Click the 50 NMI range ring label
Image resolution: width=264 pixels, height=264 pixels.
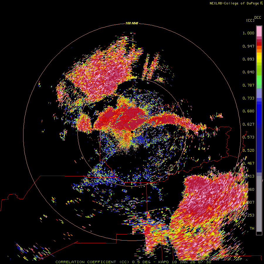[132, 78]
